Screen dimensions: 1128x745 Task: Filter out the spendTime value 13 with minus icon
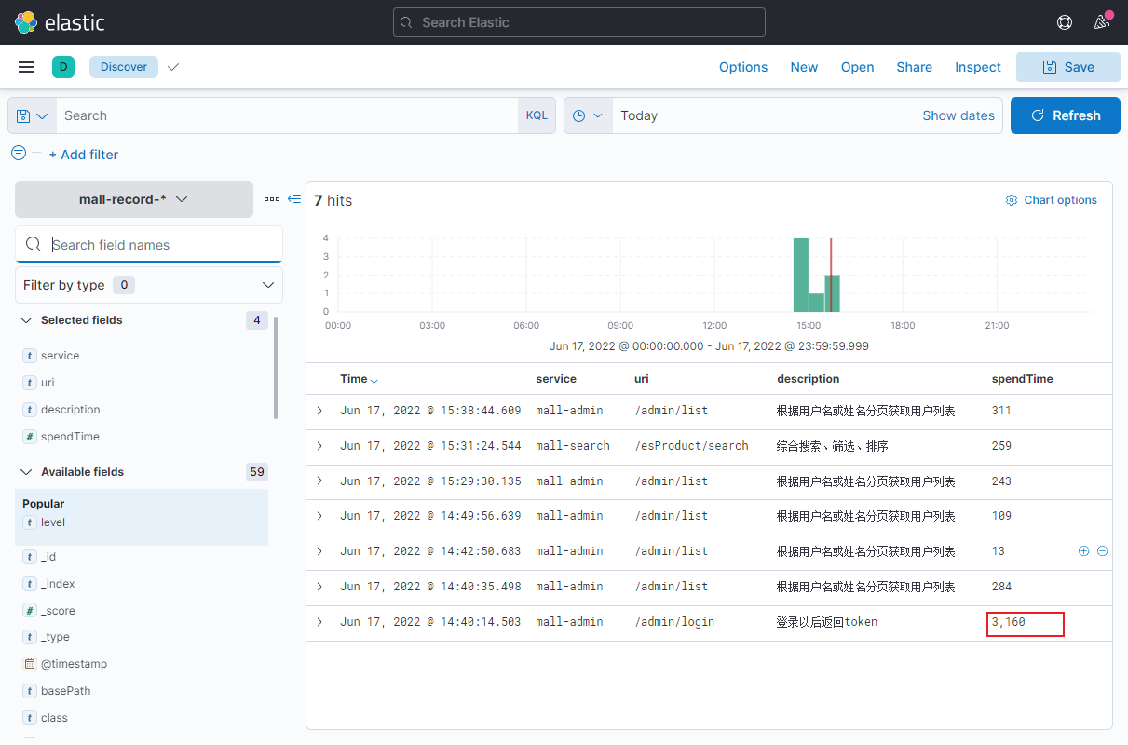click(1102, 550)
